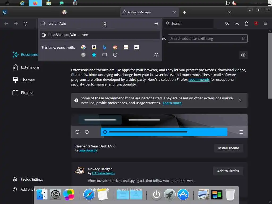Click the Privacy Badger icon
This screenshot has width=272, height=204.
pos(80,171)
